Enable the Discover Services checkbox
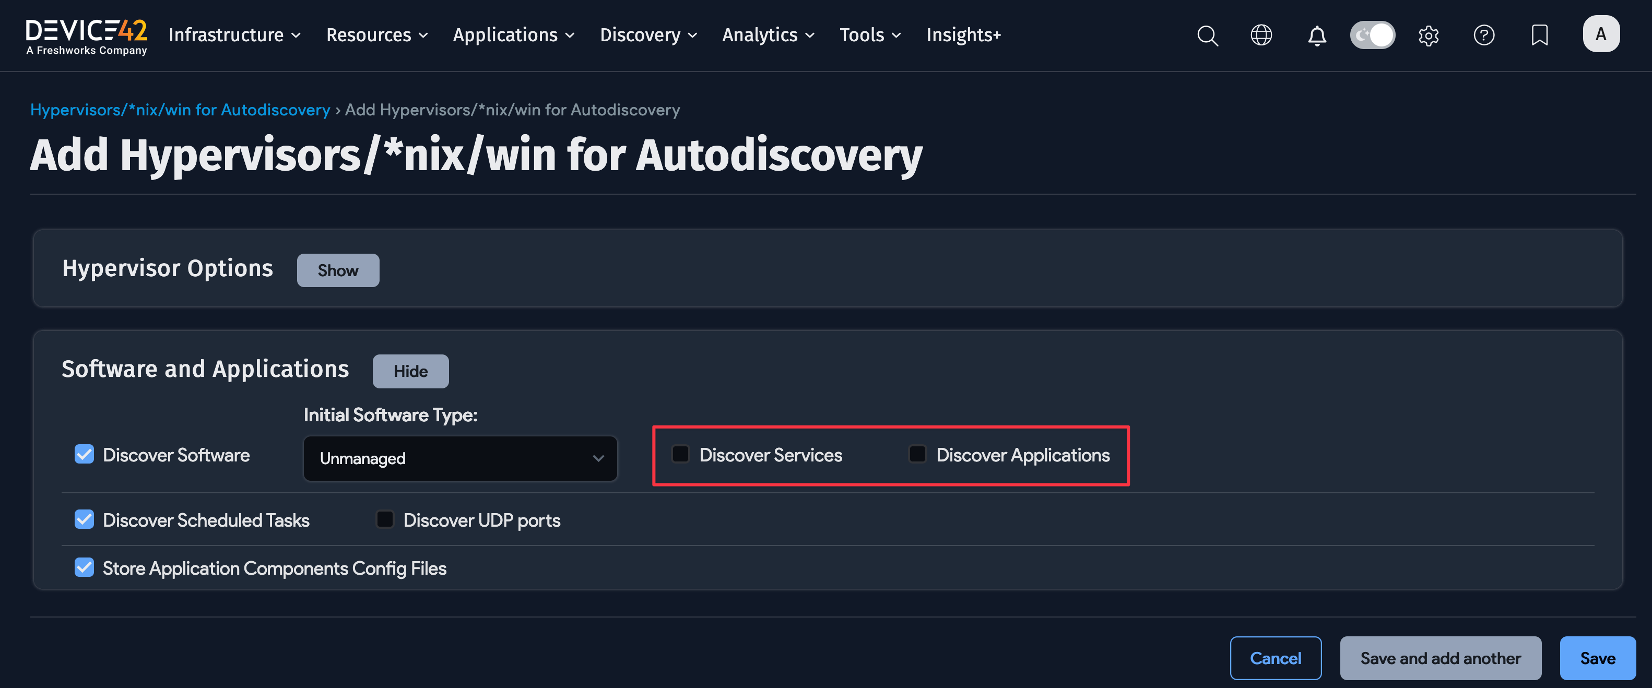The height and width of the screenshot is (688, 1652). (680, 454)
